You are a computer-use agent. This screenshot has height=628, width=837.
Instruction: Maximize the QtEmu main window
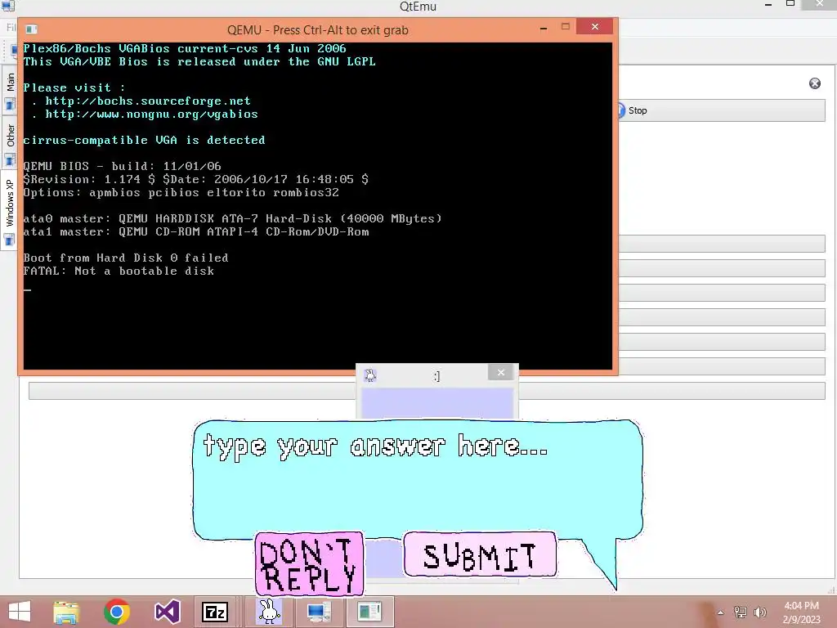790,4
